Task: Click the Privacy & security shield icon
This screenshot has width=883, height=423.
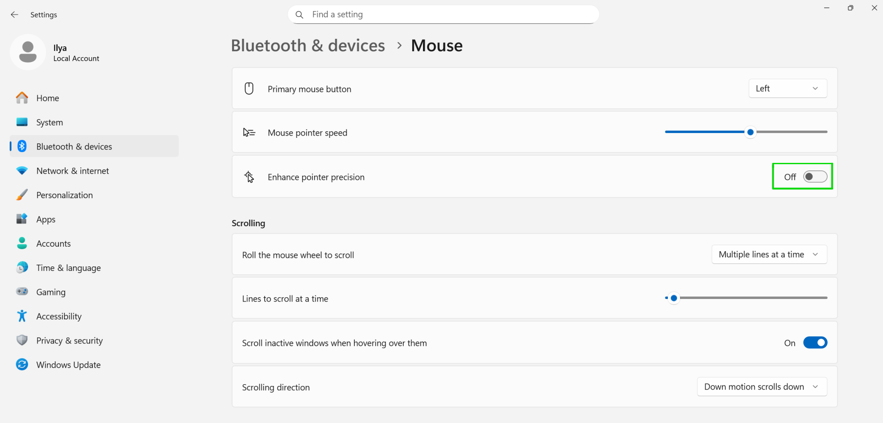Action: (22, 340)
